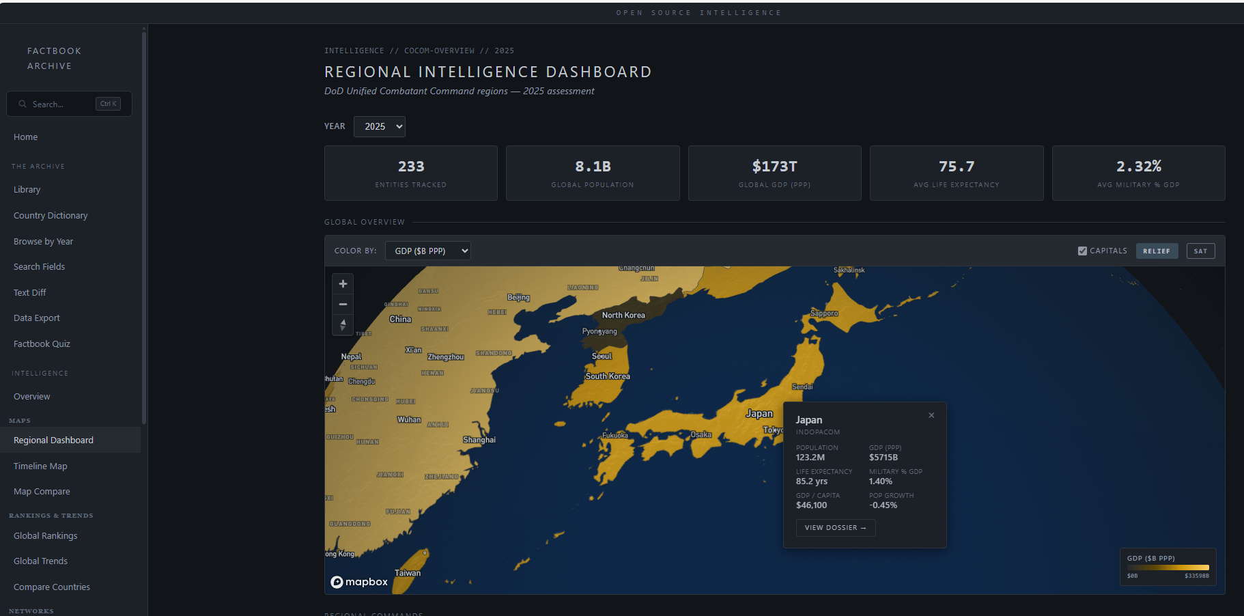The width and height of the screenshot is (1244, 616).
Task: Zoom out on the map
Action: tap(343, 305)
